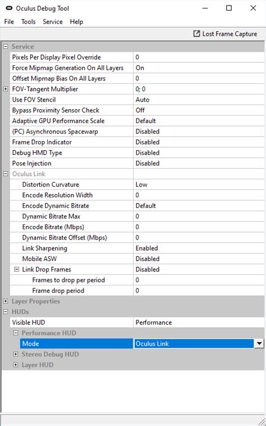Open the Help menu

(x=76, y=22)
